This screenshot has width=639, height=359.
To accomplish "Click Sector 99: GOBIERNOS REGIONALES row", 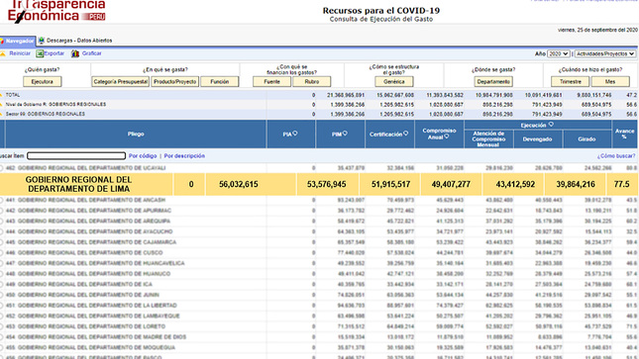I will point(46,115).
